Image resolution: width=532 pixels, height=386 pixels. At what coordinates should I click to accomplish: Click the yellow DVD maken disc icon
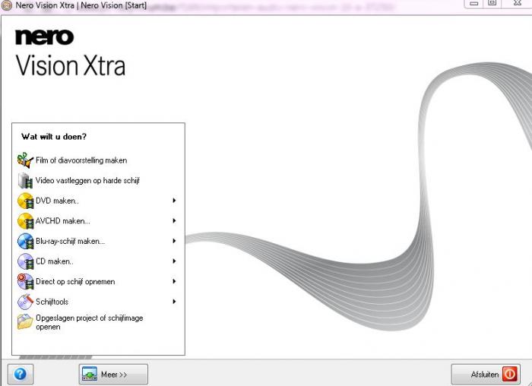pyautogui.click(x=25, y=201)
